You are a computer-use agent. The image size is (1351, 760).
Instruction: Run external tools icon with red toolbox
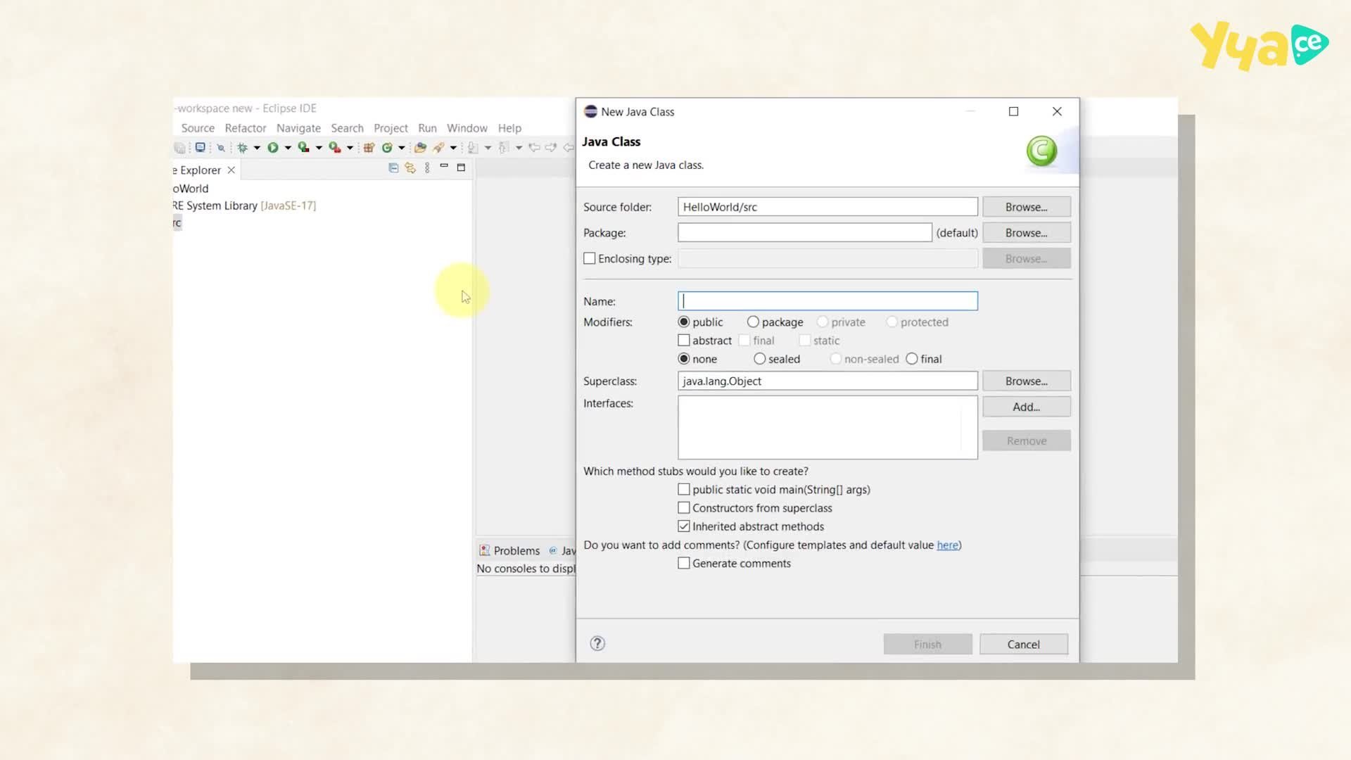[x=335, y=147]
